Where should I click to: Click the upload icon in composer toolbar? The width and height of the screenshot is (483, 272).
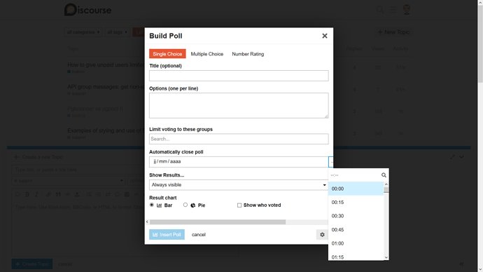click(77, 194)
